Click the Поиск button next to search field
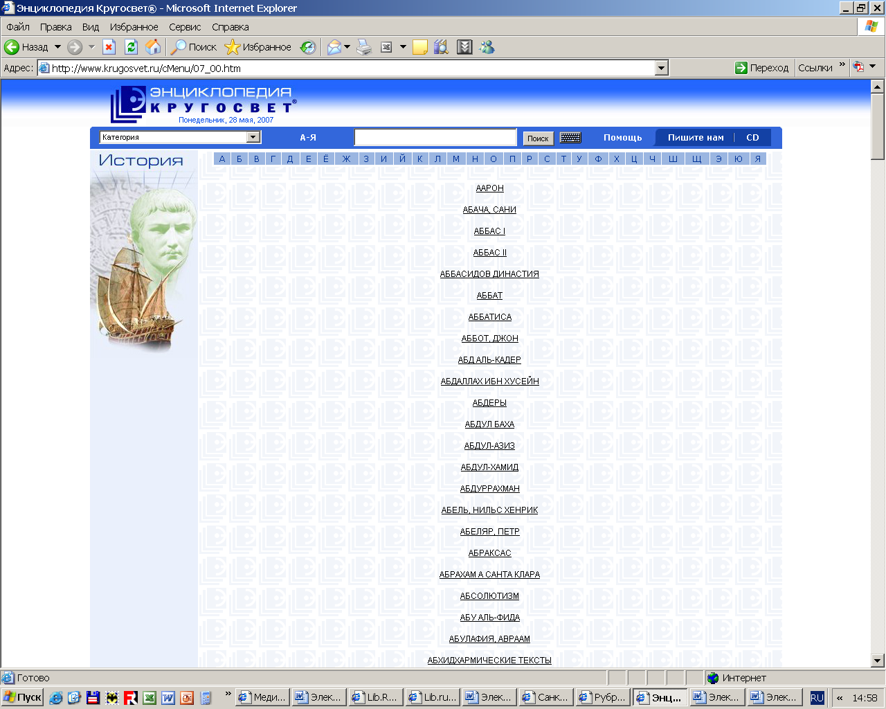Screen dimensions: 886x709 pyautogui.click(x=538, y=138)
